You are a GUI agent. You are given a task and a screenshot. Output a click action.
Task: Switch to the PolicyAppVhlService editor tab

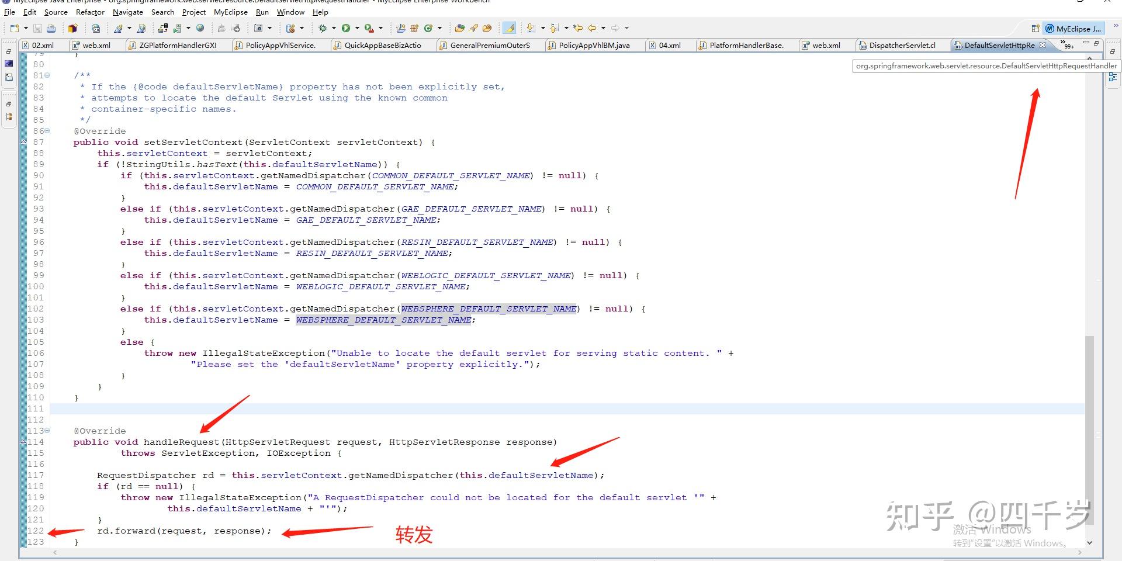(280, 45)
